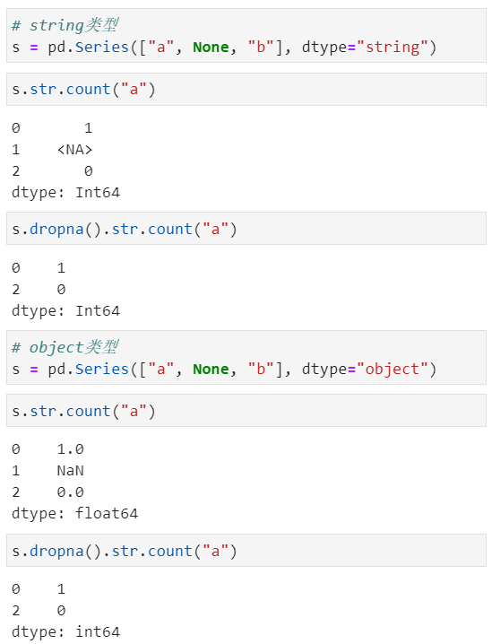This screenshot has width=492, height=644.
Task: Click the NaN value in the float64 output
Action: (x=70, y=470)
